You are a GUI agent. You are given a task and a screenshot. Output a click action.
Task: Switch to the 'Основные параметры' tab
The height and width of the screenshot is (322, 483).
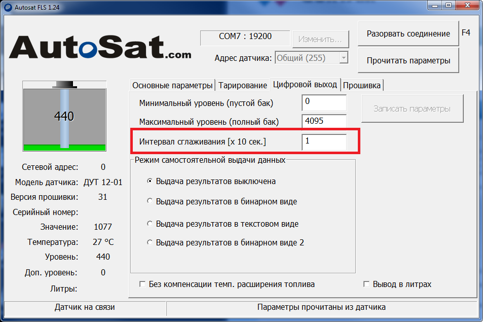click(x=172, y=85)
